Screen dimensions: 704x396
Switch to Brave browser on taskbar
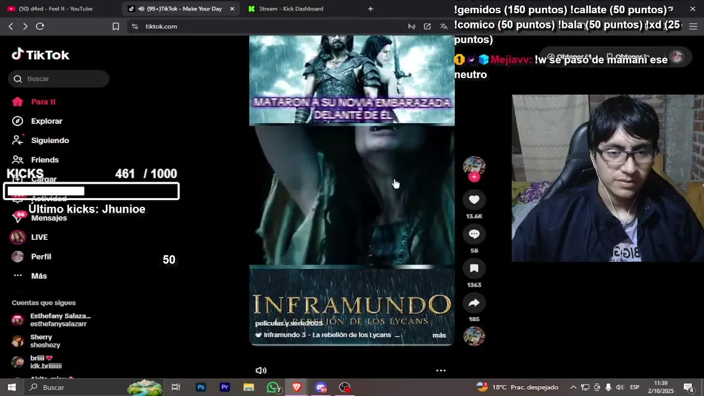[x=297, y=387]
